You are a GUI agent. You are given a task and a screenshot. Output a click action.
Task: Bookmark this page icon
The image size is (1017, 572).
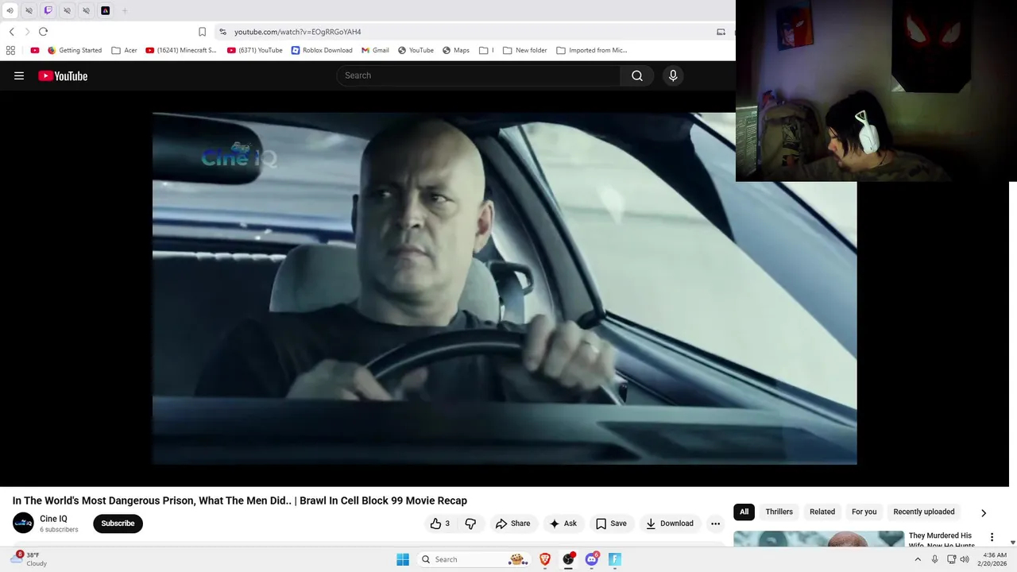[x=202, y=32]
